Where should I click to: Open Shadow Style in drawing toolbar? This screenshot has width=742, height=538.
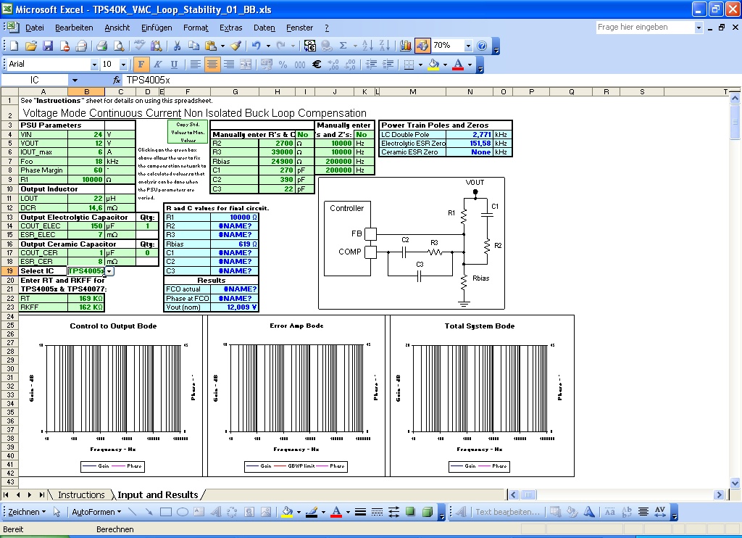pos(410,512)
